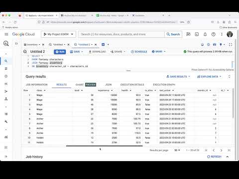Run the query with the RUN button
This screenshot has width=239, height=179.
[60, 52]
